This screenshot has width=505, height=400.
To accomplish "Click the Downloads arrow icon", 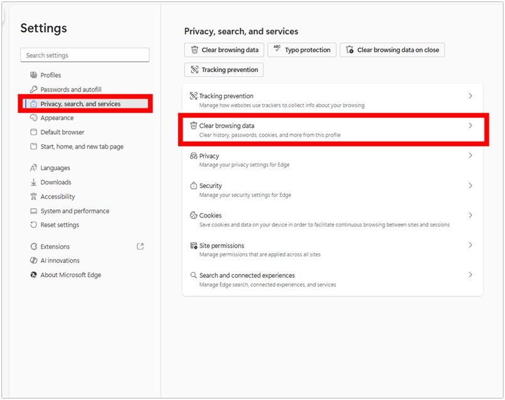I will click(x=34, y=182).
